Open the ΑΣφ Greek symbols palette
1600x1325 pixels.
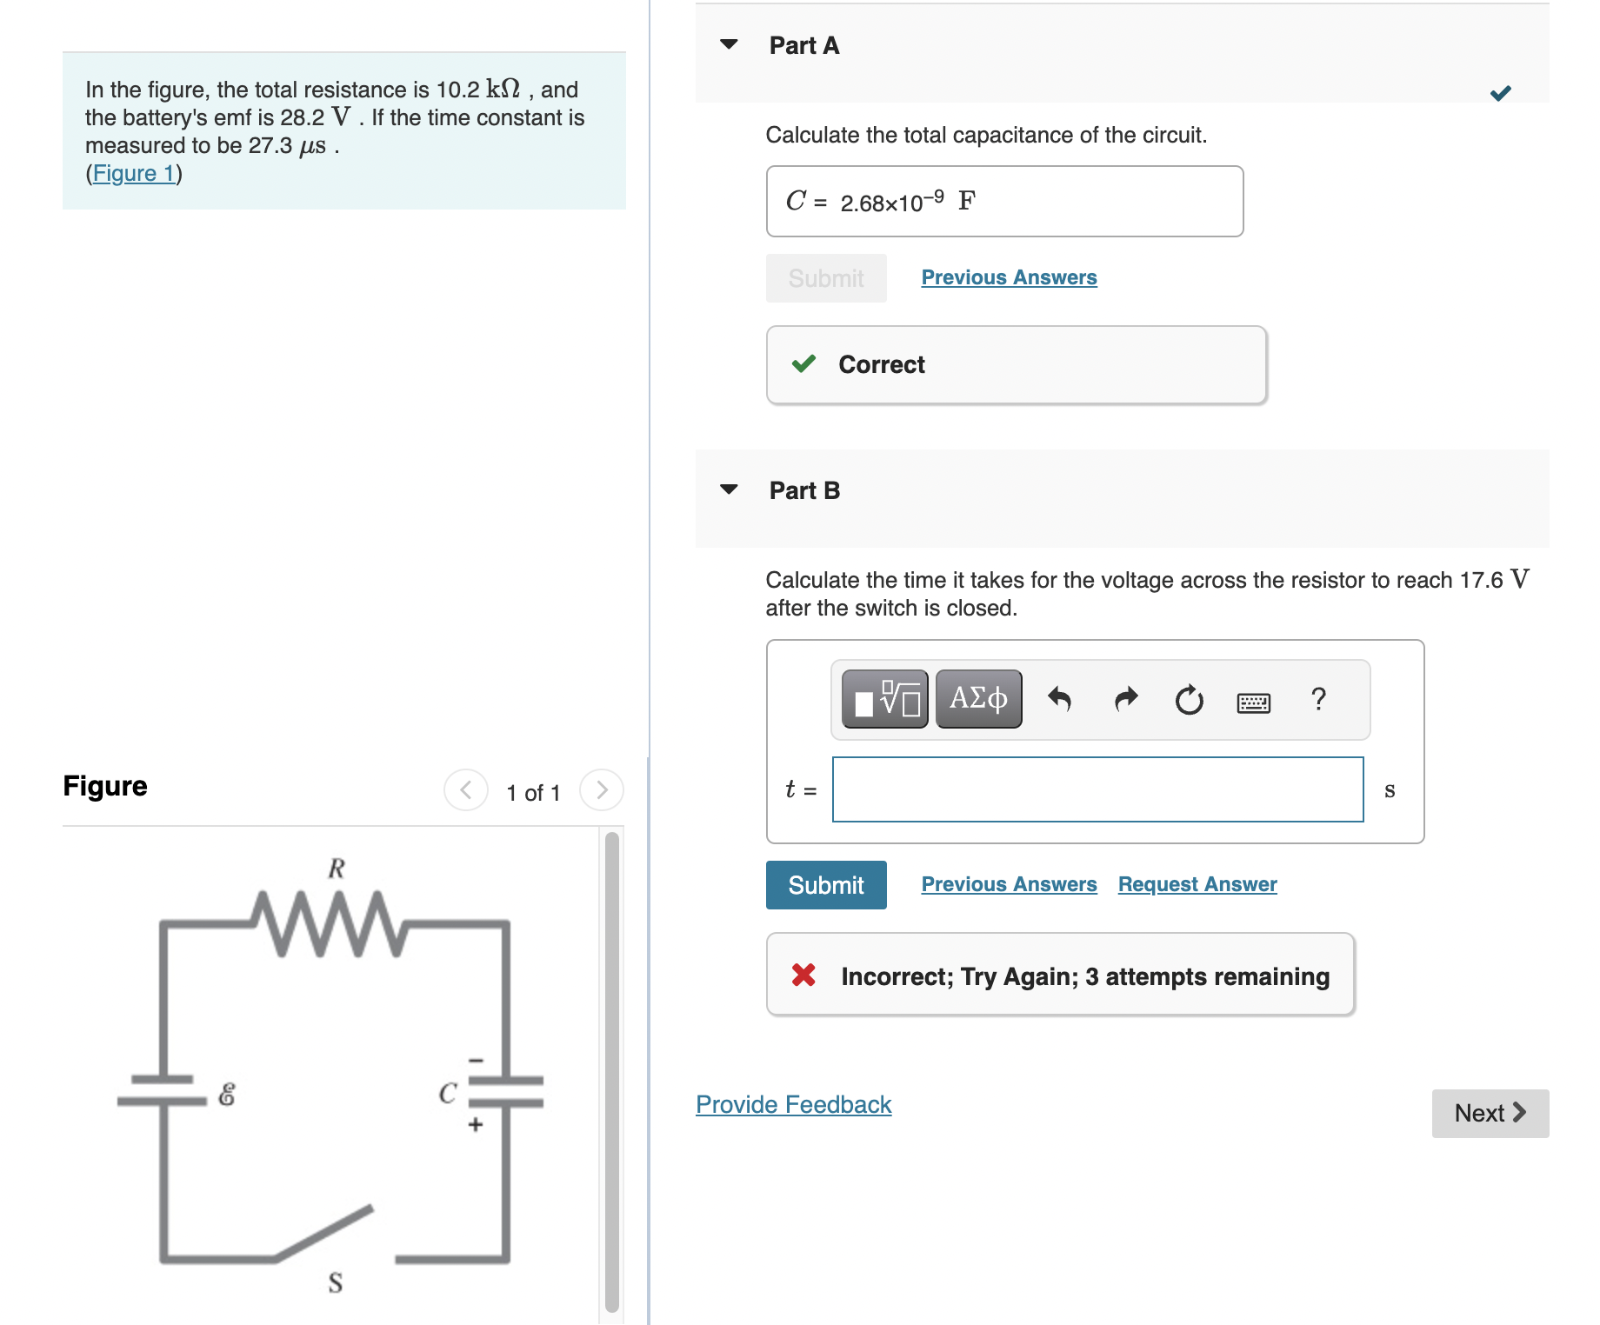coord(977,697)
